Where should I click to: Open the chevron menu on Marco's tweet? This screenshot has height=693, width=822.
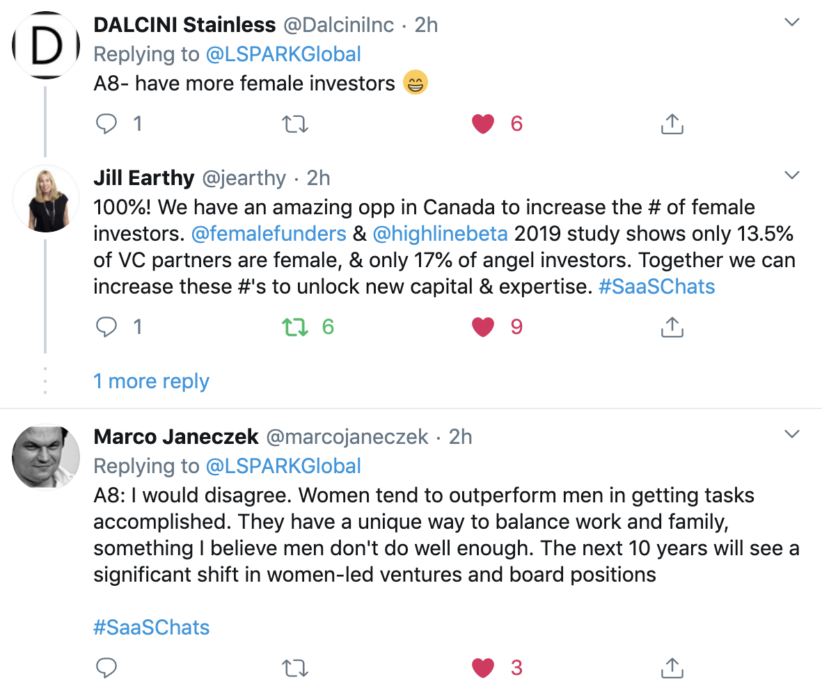(x=791, y=433)
